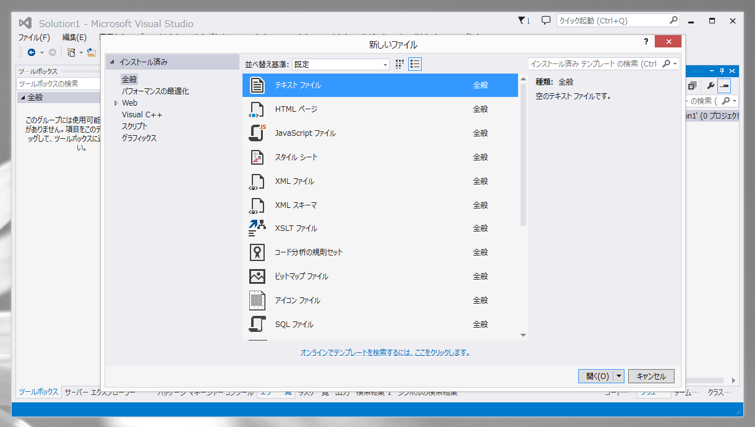This screenshot has height=427, width=755.
Task: Open the ファイル(F) menu
Action: 34,37
